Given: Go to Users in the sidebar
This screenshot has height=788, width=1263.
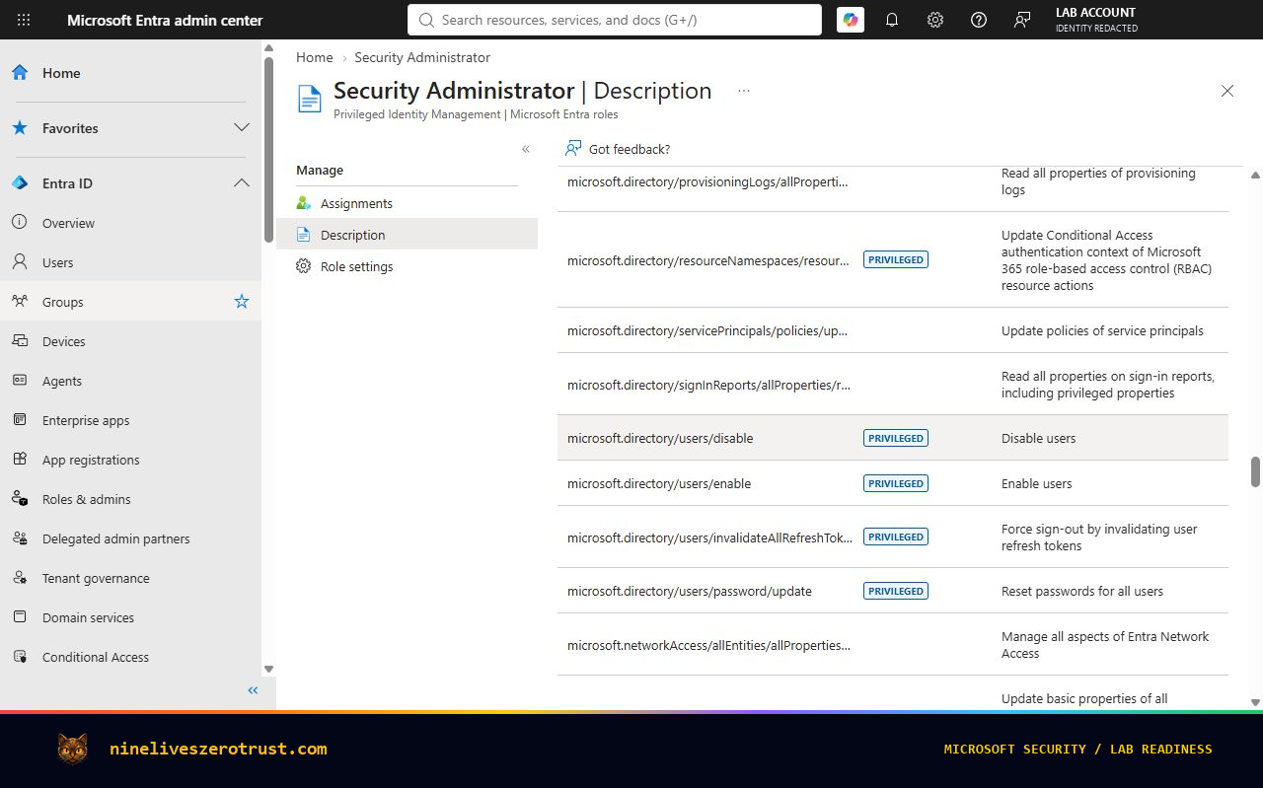Looking at the screenshot, I should pos(57,262).
